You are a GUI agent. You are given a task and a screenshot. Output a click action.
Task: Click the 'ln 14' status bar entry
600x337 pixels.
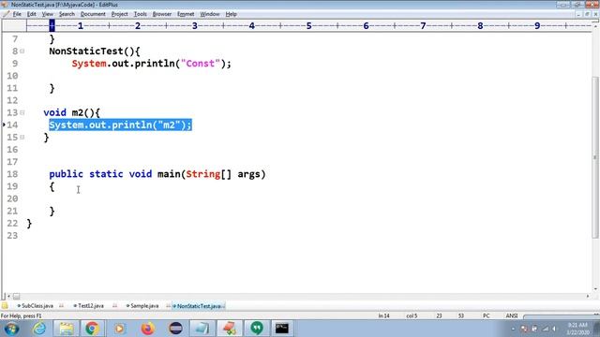click(383, 316)
